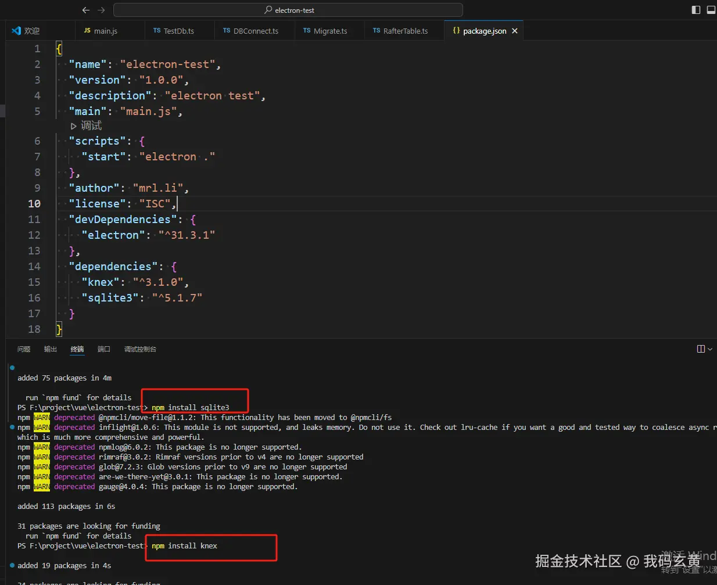
Task: Click the gauge@4.0.4 deprecated warning line
Action: coord(157,487)
